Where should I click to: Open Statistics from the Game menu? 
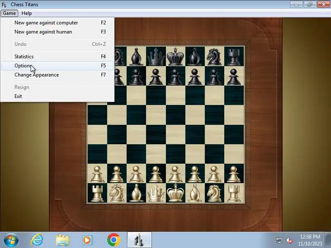[x=57, y=57]
